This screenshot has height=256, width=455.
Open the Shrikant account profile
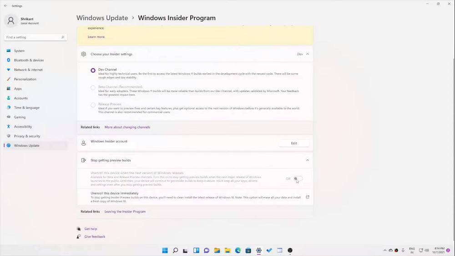pyautogui.click(x=22, y=21)
